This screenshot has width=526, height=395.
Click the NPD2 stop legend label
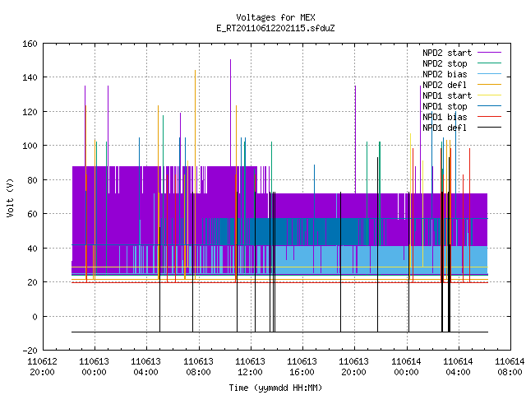click(445, 63)
